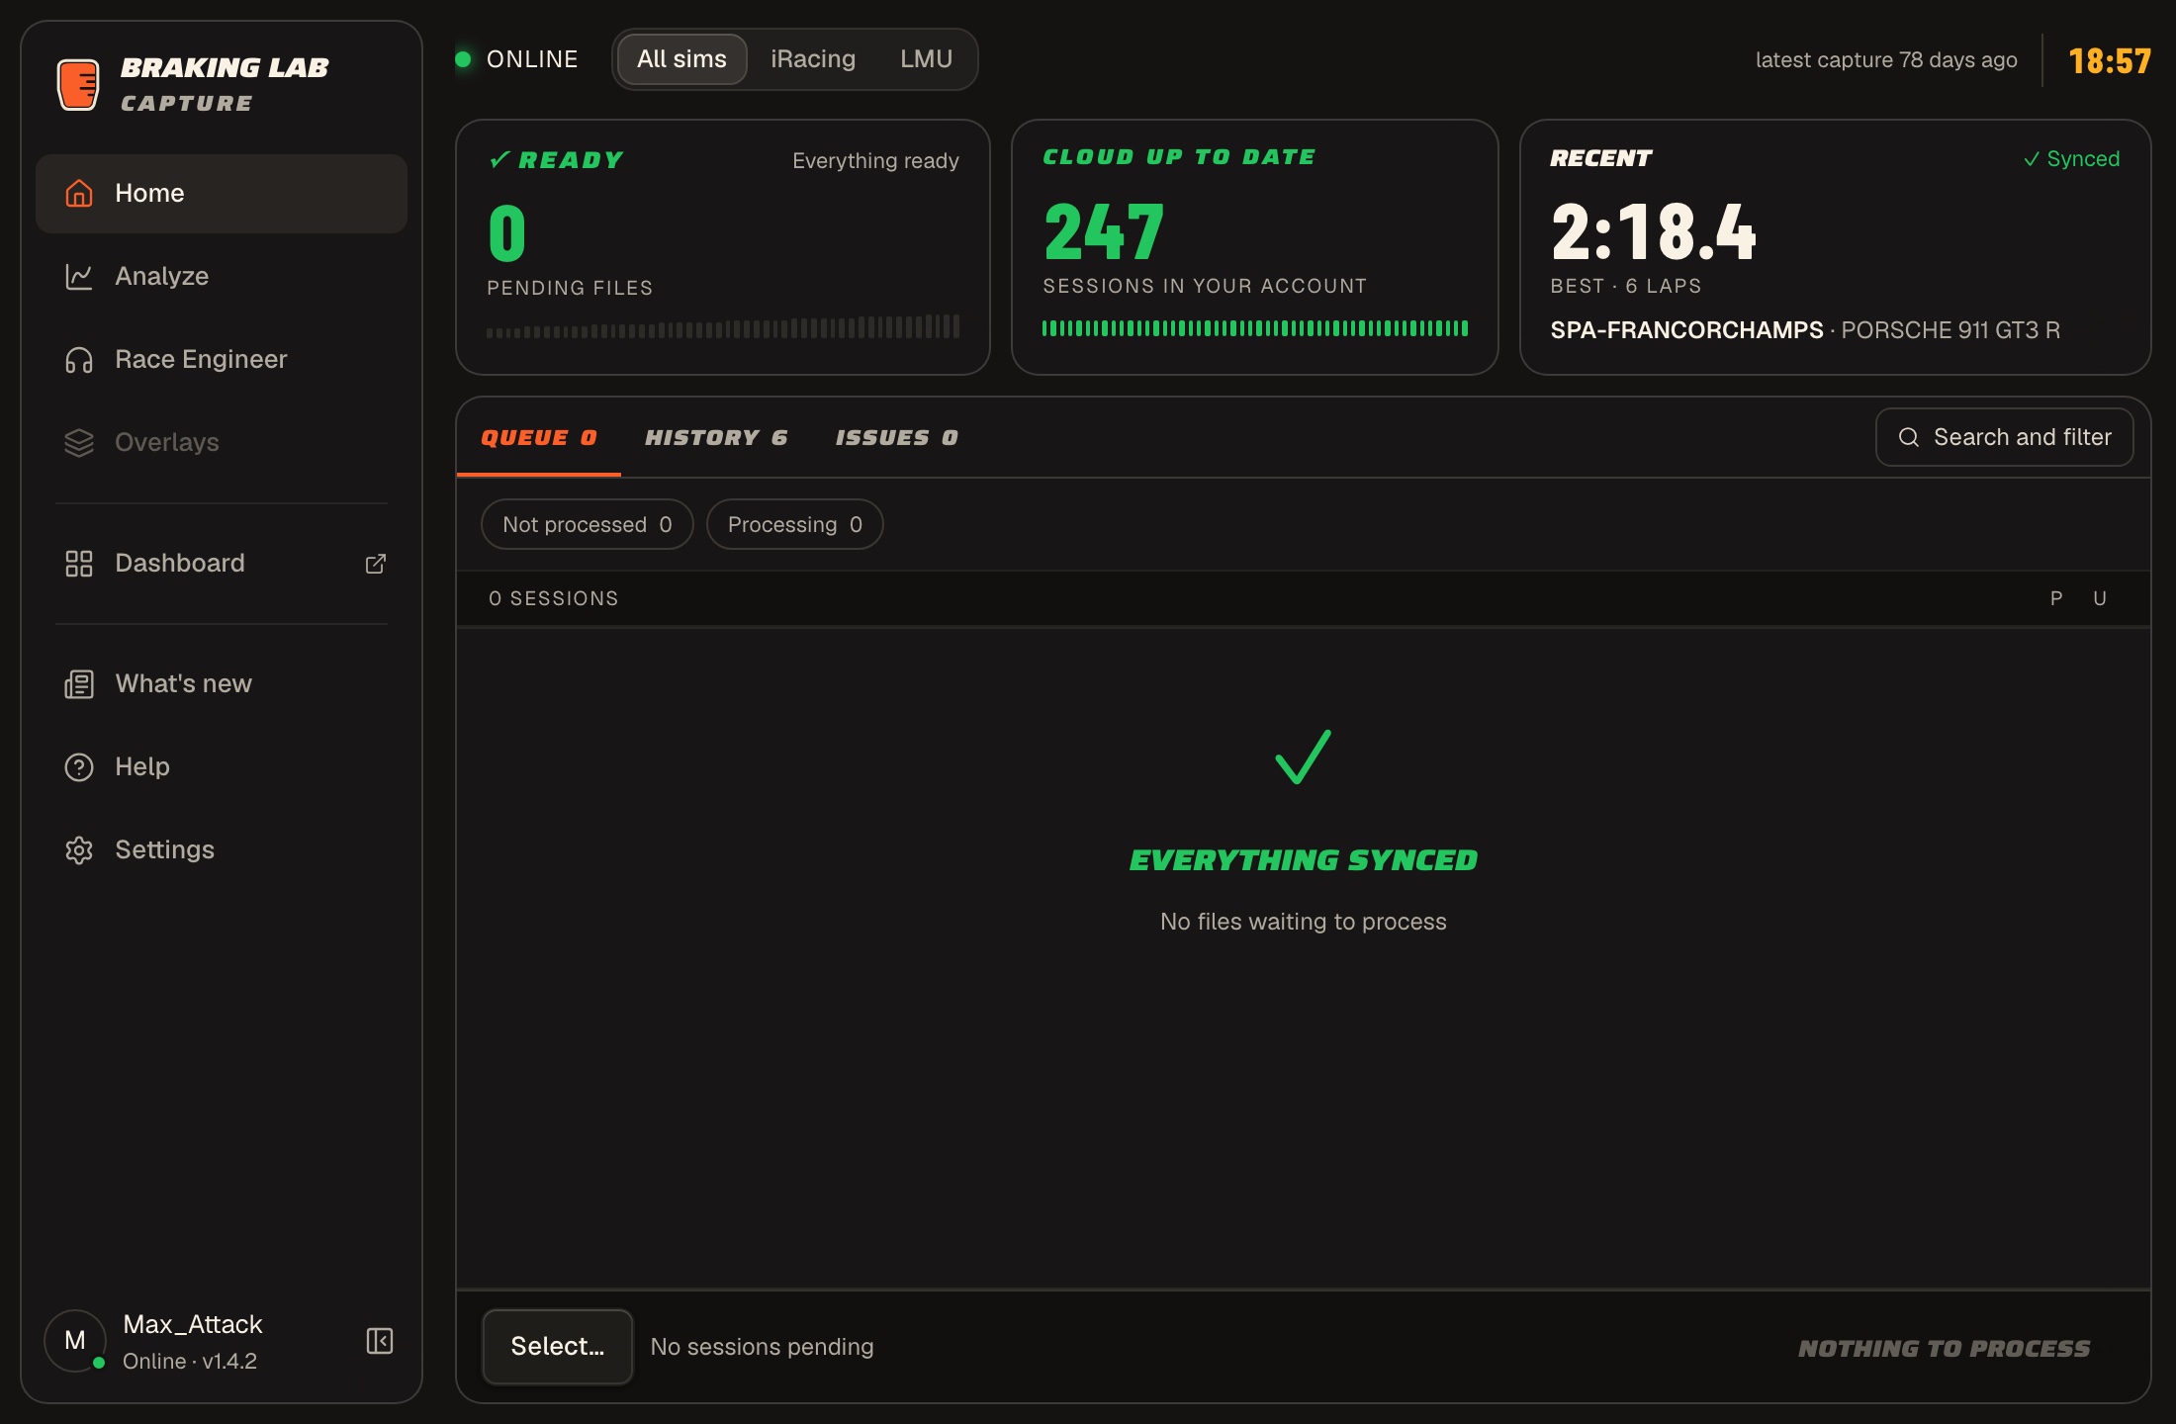This screenshot has height=1424, width=2176.
Task: Click the 18:57 clock
Action: pyautogui.click(x=2110, y=61)
